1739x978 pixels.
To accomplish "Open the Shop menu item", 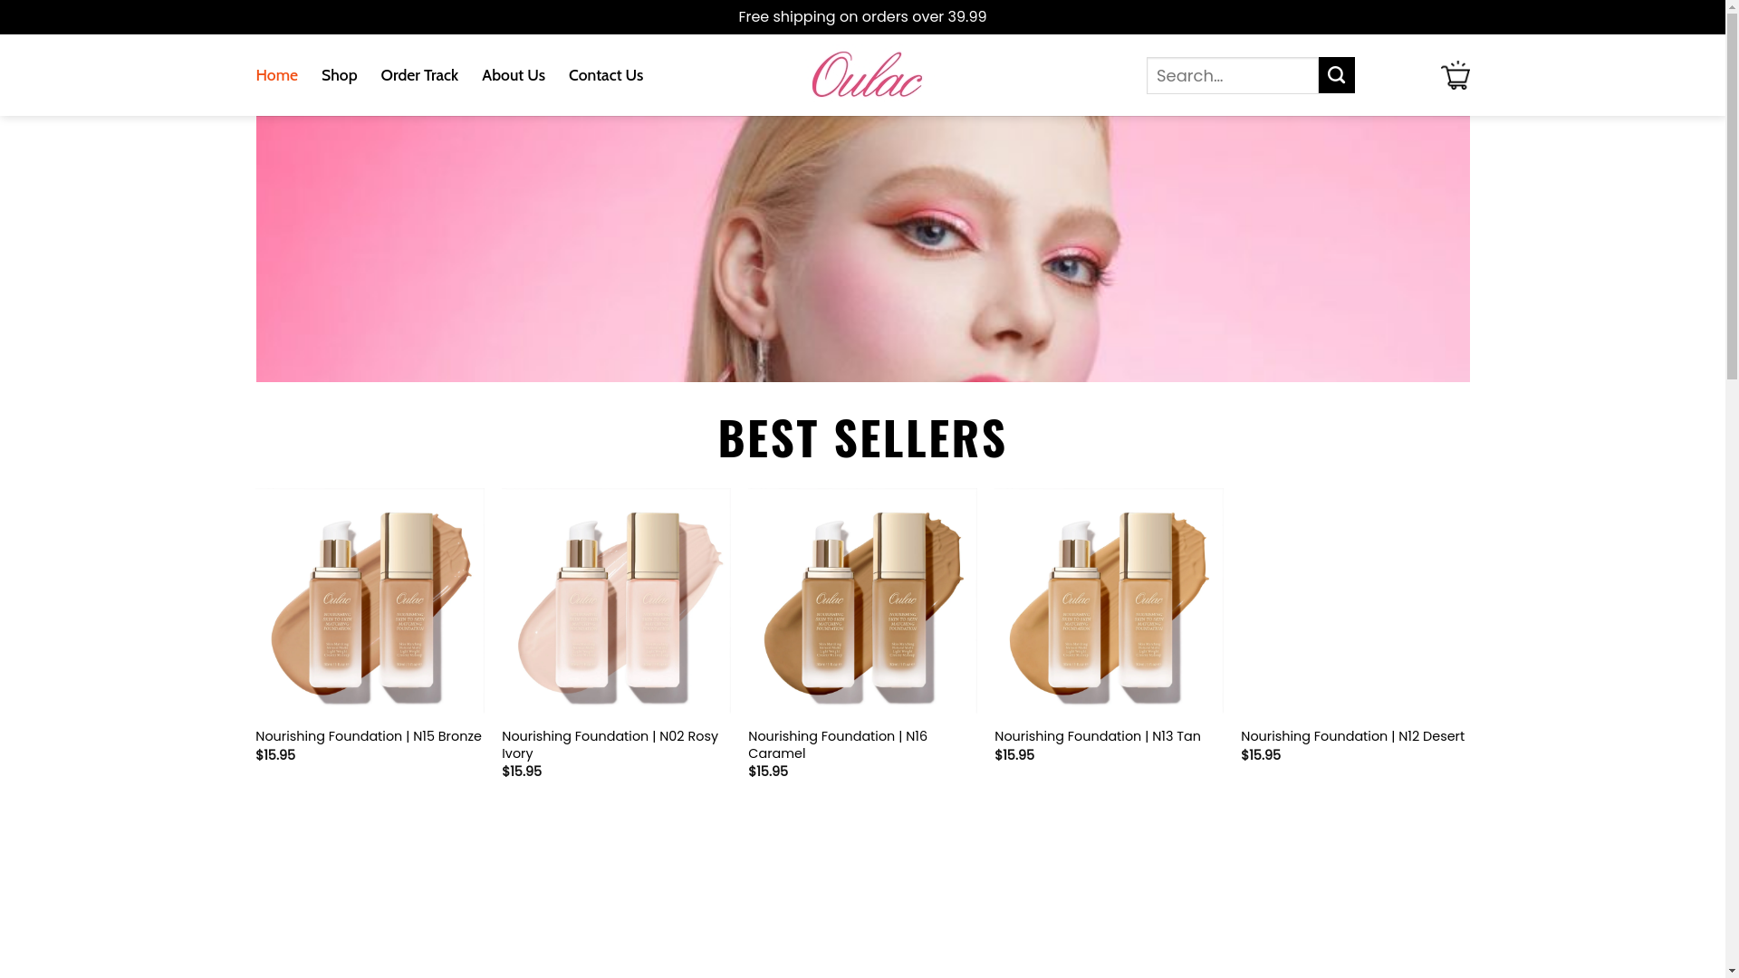I will 339,75.
